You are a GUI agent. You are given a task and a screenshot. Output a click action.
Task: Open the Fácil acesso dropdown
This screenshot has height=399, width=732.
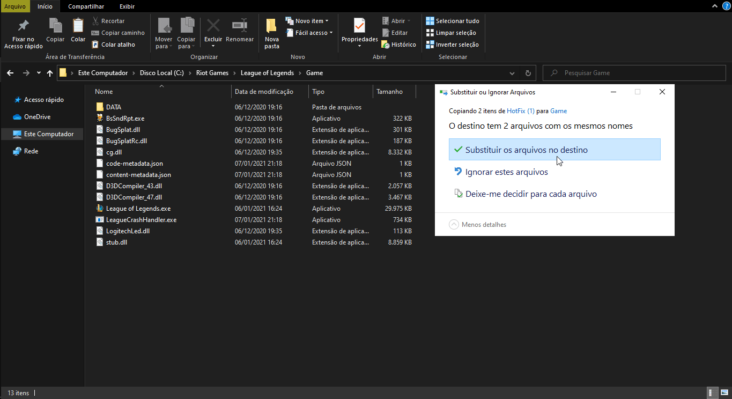click(309, 33)
